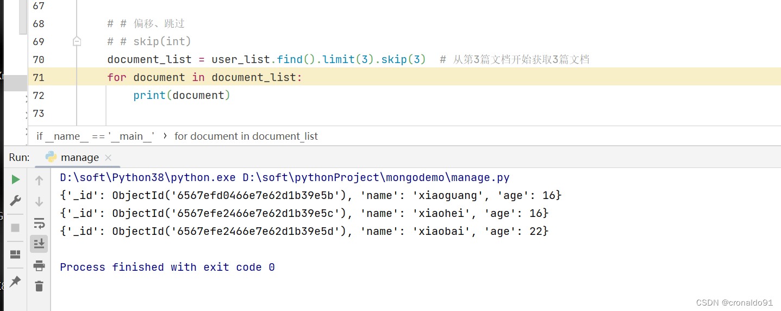
Task: Move up the stack trace arrow
Action: click(39, 180)
